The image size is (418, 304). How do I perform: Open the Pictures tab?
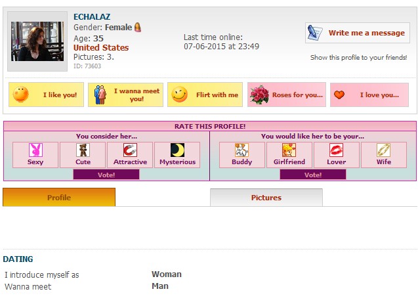(x=266, y=198)
